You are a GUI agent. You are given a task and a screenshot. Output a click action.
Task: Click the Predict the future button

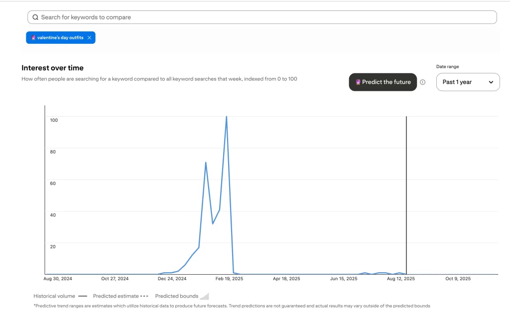coord(383,82)
